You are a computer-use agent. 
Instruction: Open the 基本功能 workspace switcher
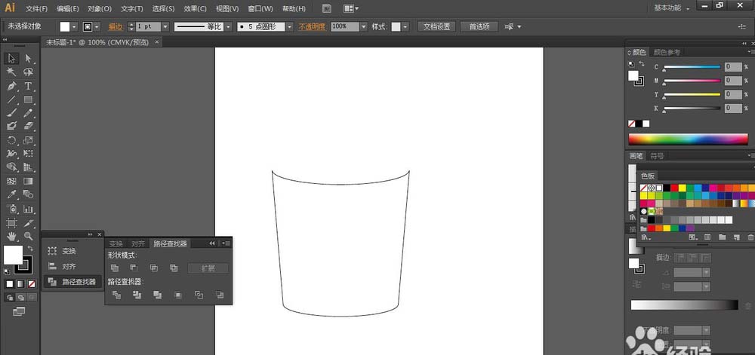(x=672, y=8)
